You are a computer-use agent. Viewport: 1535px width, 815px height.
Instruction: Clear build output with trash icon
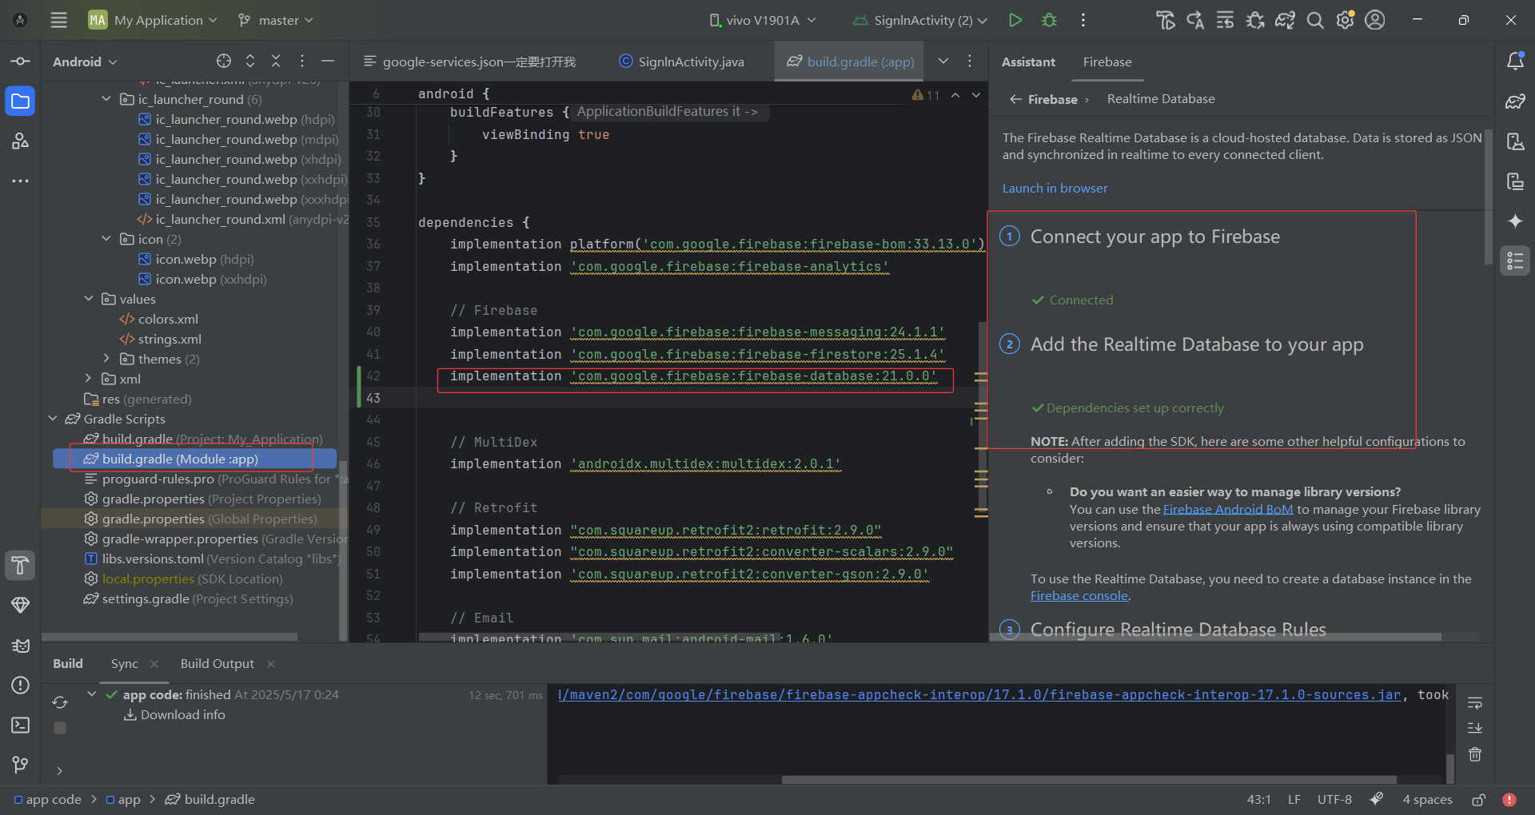(x=1475, y=754)
